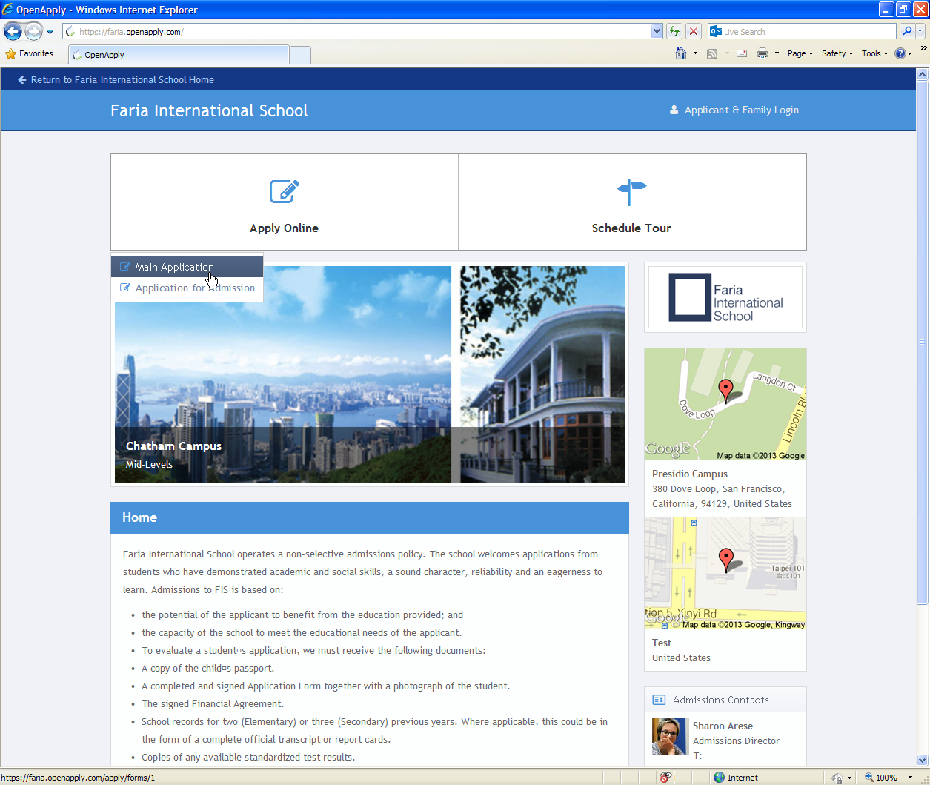Expand the Home button dropdown arrow

pos(695,53)
